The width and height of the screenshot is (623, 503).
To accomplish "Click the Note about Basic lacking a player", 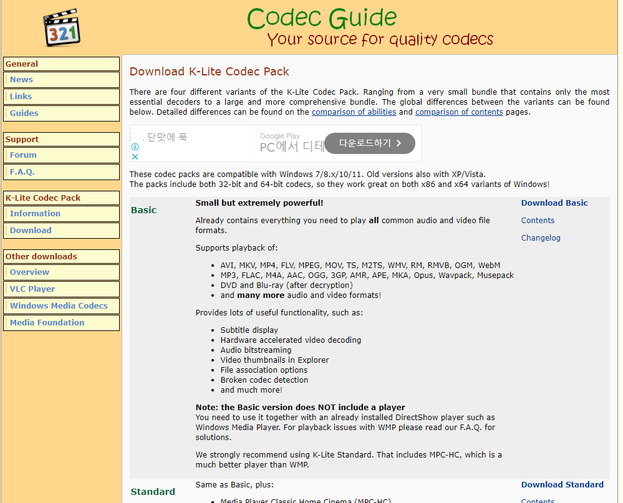I will [300, 407].
